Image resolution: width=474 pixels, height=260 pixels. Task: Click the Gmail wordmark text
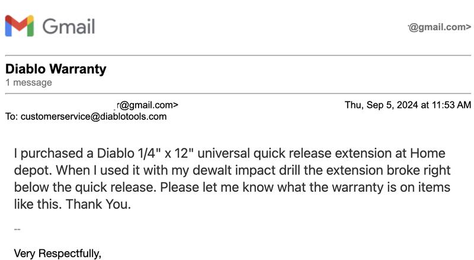pyautogui.click(x=69, y=26)
